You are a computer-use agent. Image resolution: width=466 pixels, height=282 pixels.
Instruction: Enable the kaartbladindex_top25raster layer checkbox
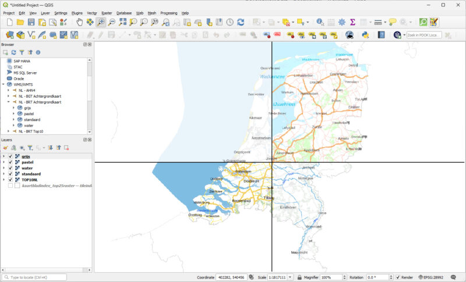point(10,185)
